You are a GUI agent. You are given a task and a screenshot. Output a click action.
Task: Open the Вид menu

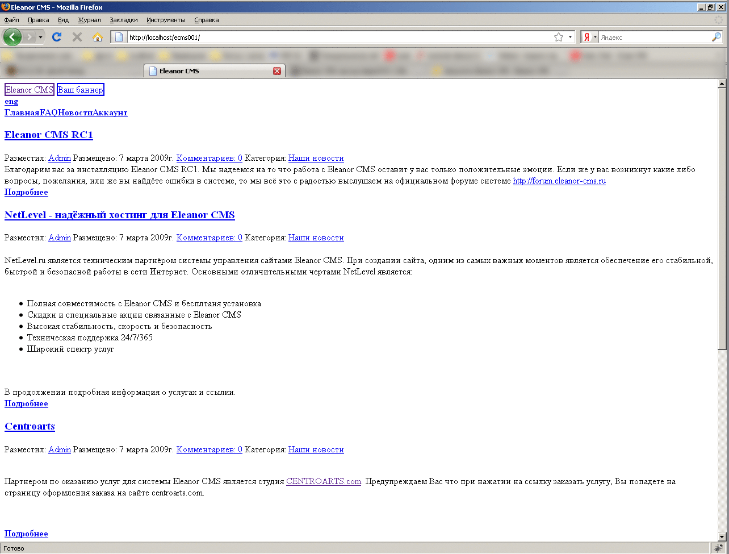tap(63, 20)
